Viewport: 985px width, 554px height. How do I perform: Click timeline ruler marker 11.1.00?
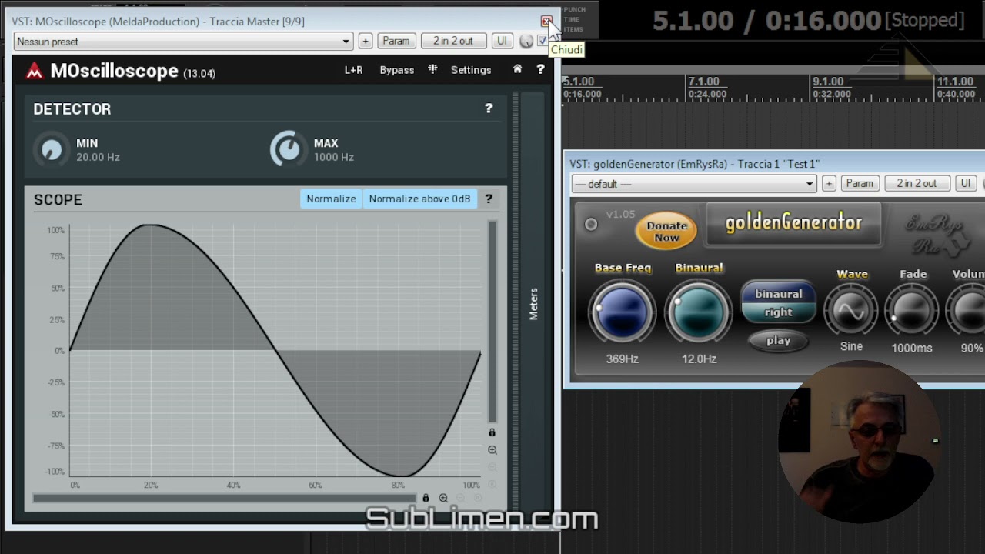coord(954,82)
